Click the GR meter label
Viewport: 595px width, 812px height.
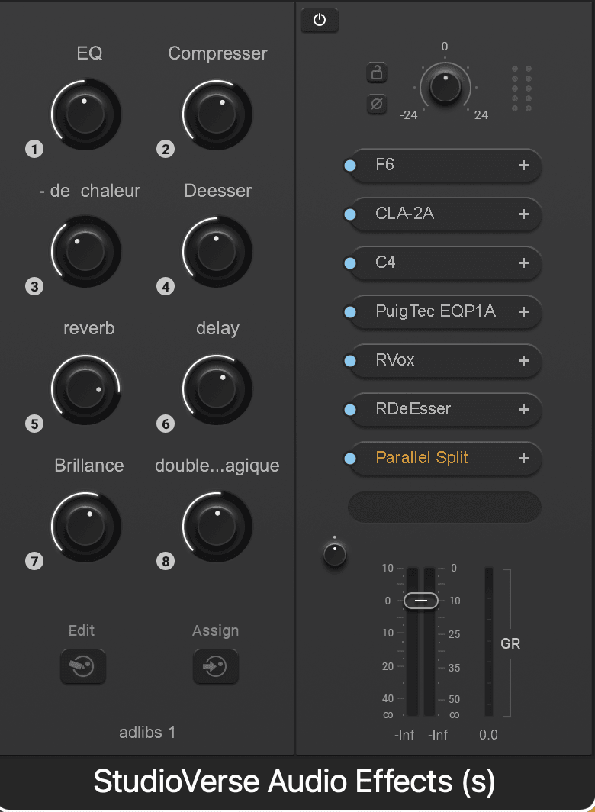[x=510, y=643]
